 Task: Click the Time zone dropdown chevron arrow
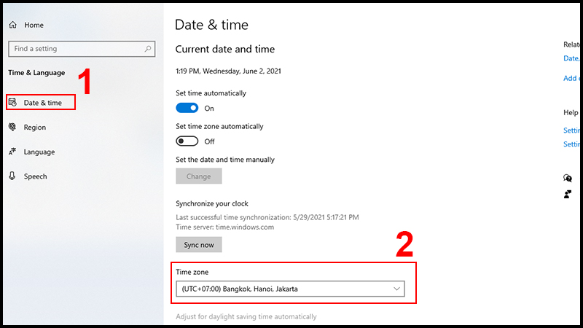[396, 289]
